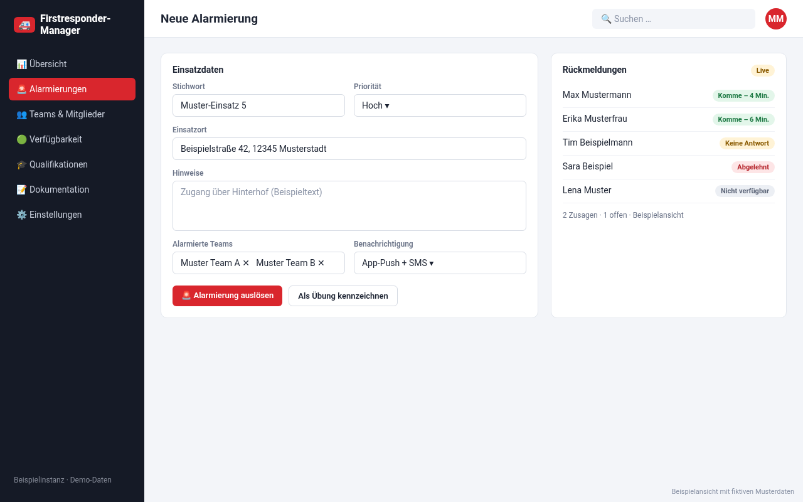Click the Einstellungen gear icon
This screenshot has height=502, width=803.
(21, 215)
